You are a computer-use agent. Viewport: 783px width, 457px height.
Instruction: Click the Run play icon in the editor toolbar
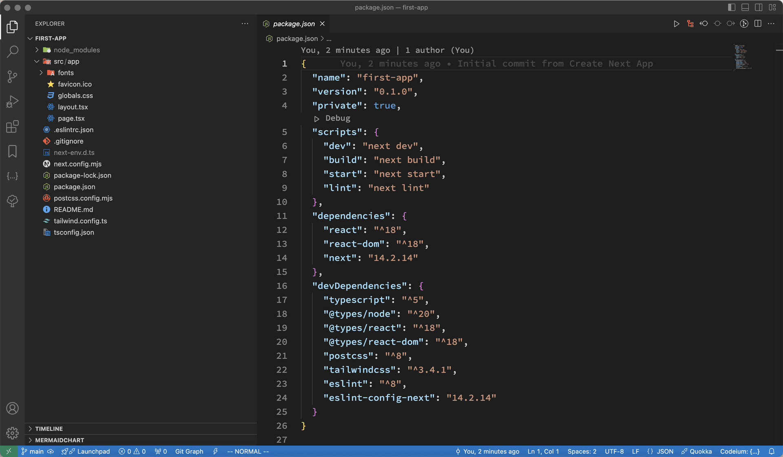tap(676, 24)
